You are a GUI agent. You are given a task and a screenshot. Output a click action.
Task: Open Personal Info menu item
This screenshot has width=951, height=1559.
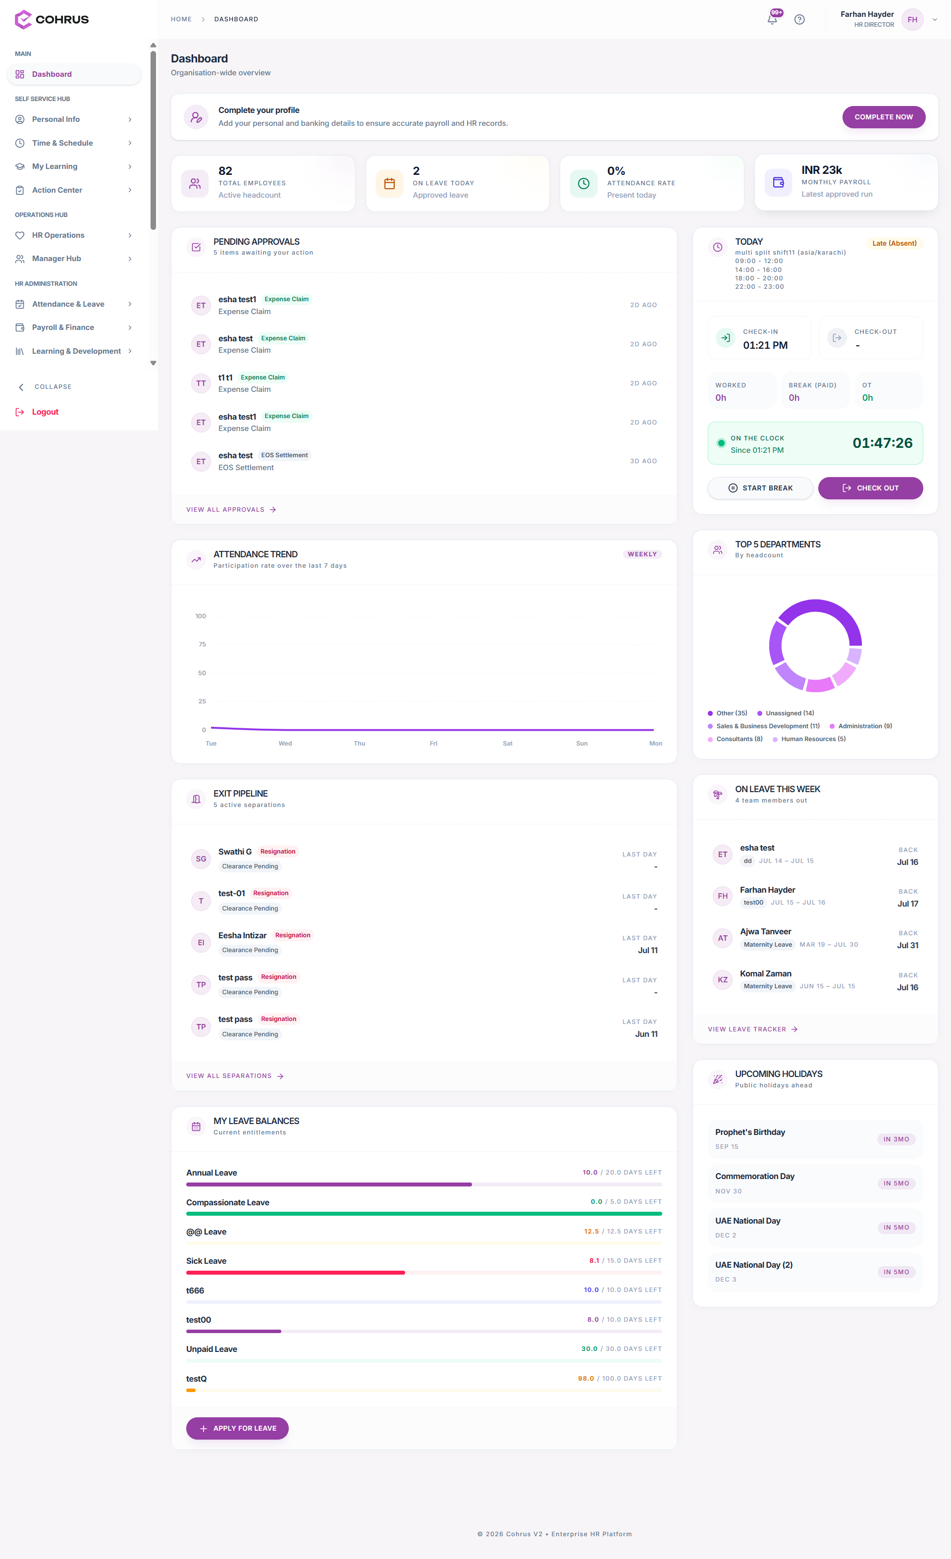[74, 119]
